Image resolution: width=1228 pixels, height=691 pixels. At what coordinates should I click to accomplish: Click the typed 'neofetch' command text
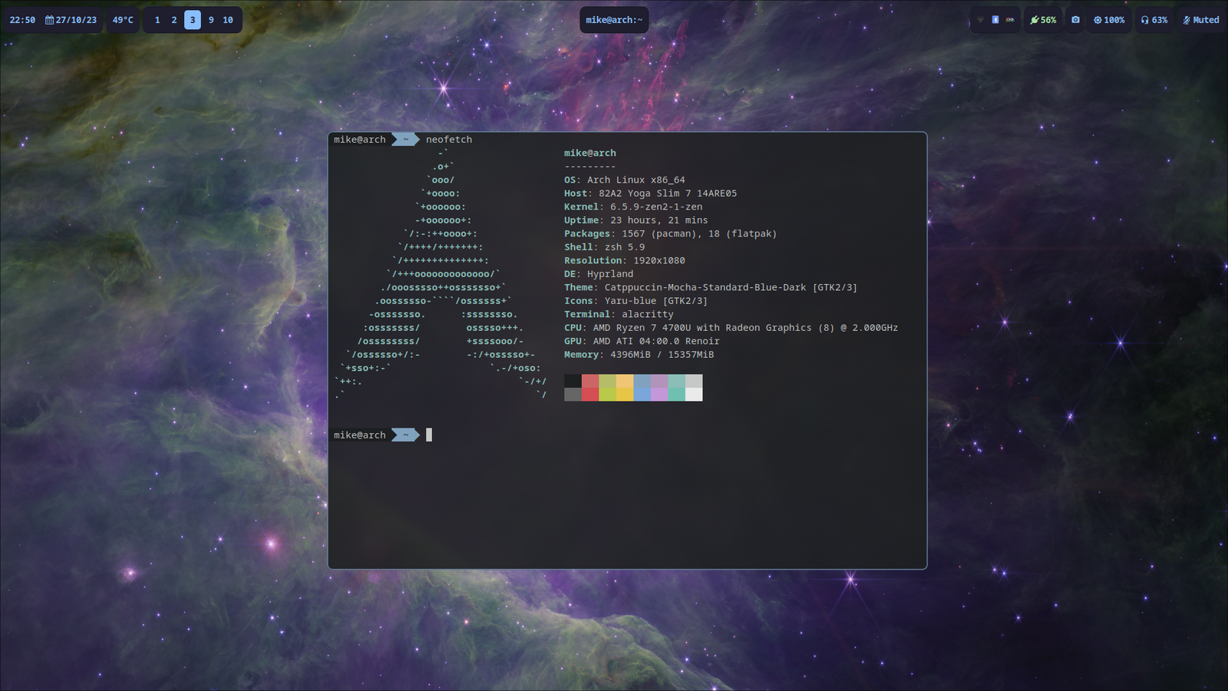pyautogui.click(x=449, y=140)
